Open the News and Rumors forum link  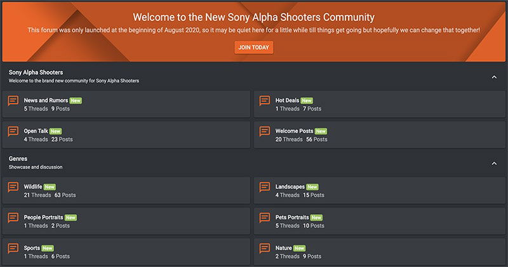[46, 100]
